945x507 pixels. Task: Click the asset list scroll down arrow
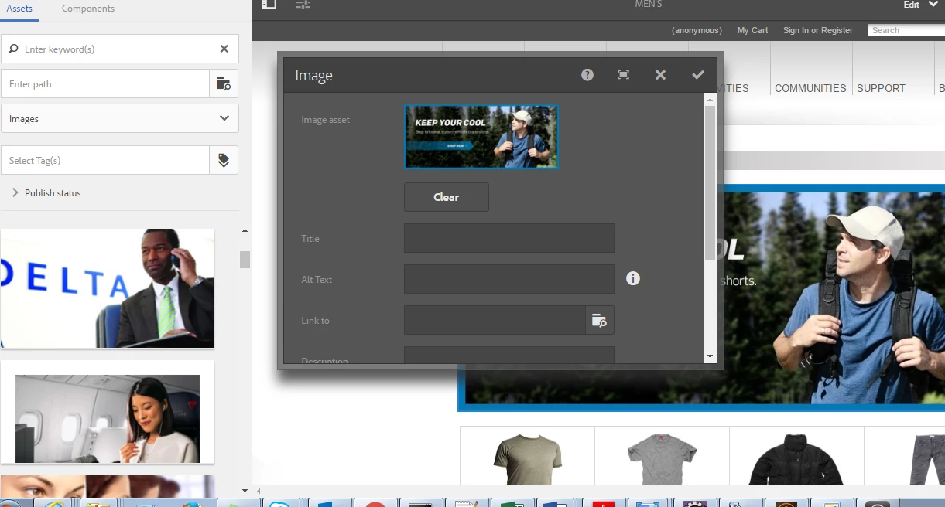click(x=245, y=490)
